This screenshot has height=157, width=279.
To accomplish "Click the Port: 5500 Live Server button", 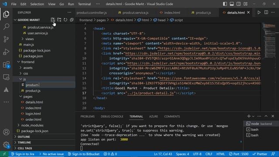I will pos(238,154).
